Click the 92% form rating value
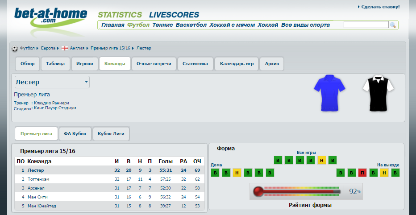Image resolution: width=416 pixels, height=215 pixels. (x=355, y=191)
